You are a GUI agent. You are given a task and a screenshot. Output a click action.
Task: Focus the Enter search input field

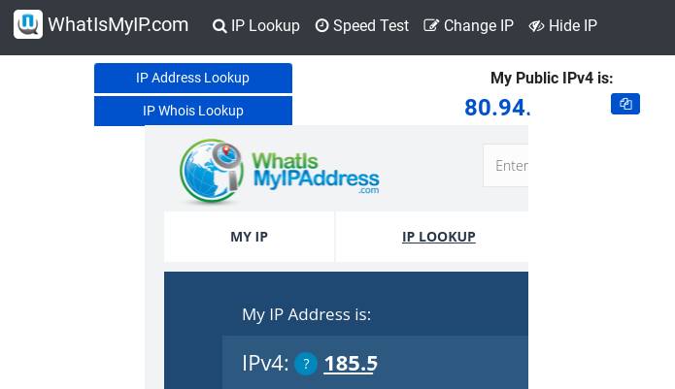(506, 166)
